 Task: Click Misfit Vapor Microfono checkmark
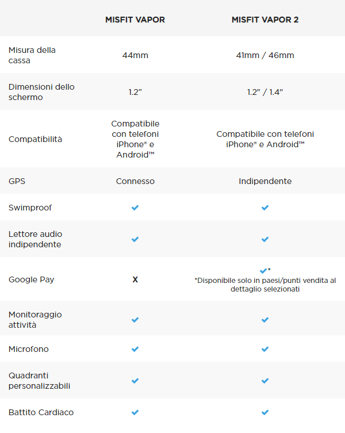click(135, 349)
